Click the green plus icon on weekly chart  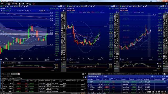click(x=1, y=6)
